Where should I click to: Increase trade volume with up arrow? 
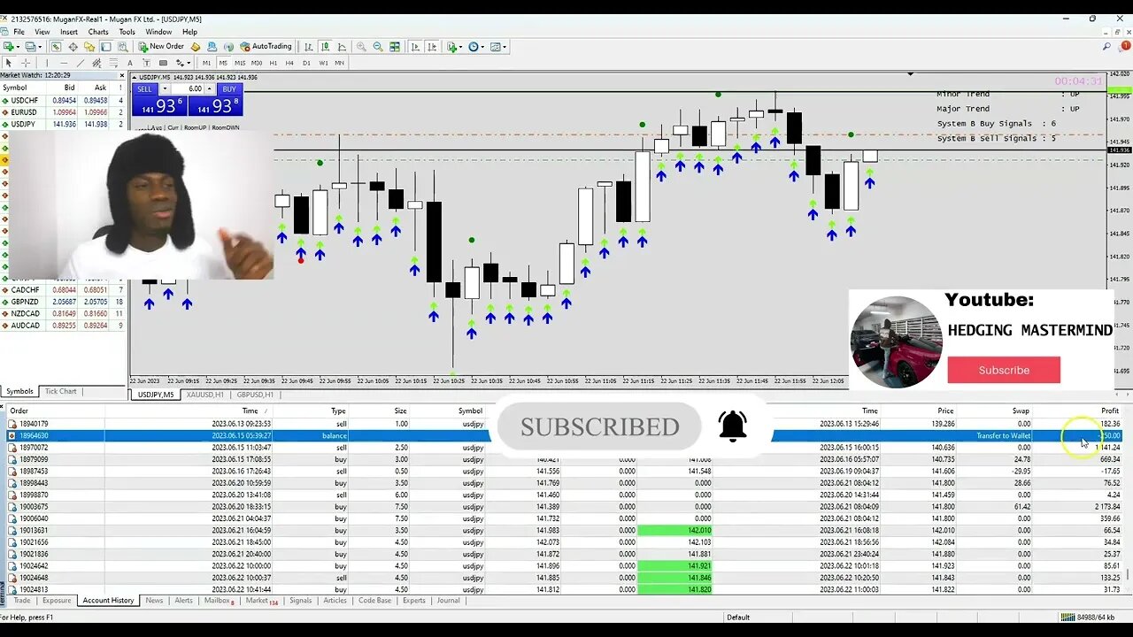210,89
